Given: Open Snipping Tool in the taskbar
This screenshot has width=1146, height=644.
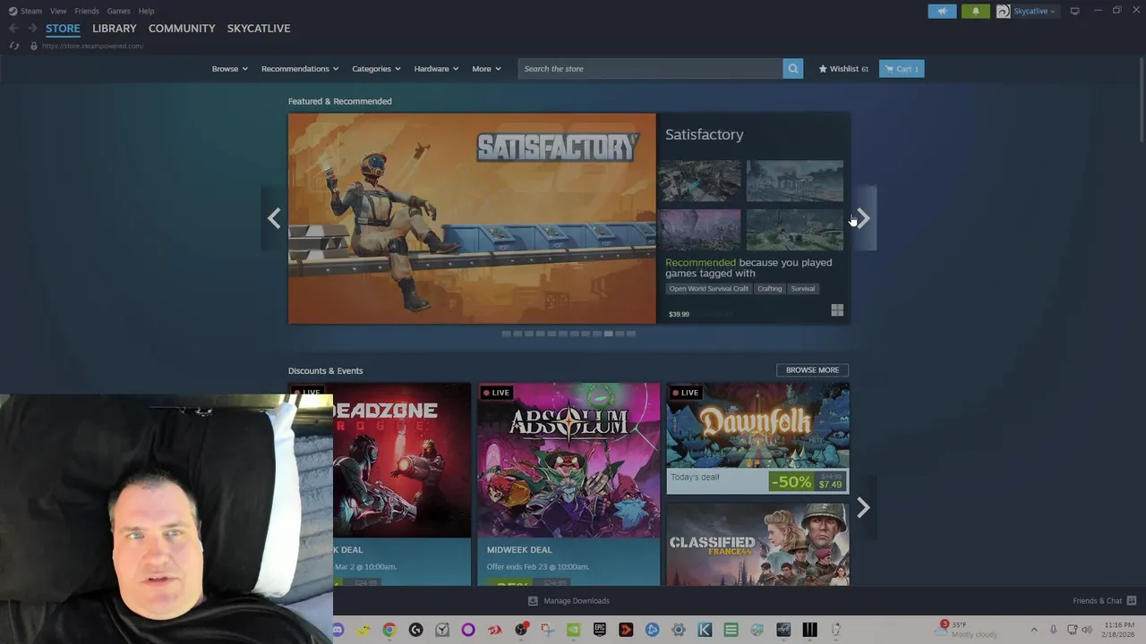Looking at the screenshot, I should [x=547, y=630].
